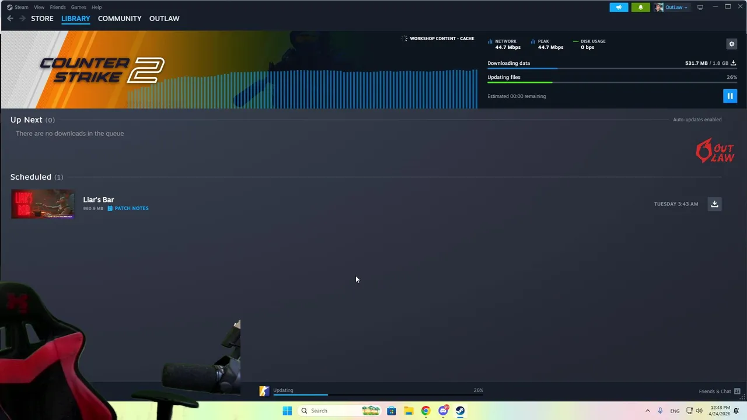Click TUESDAY 3:43 AM scheduled time
Viewport: 747px width, 420px height.
tap(676, 204)
